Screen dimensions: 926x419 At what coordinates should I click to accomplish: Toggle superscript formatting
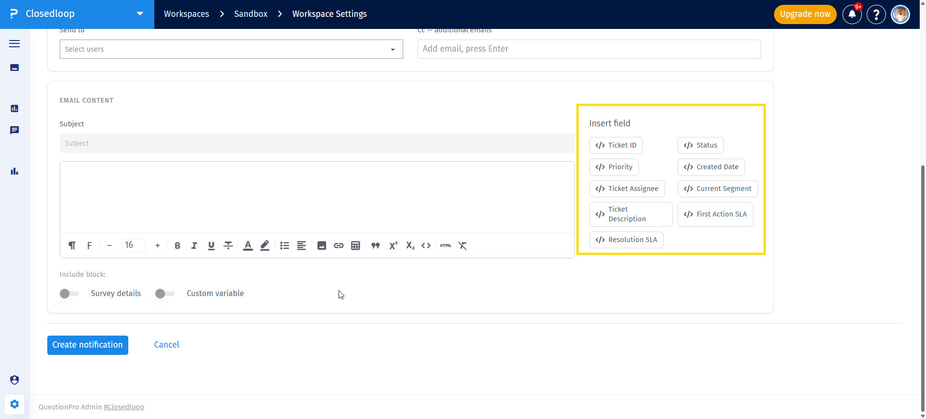[x=393, y=245]
